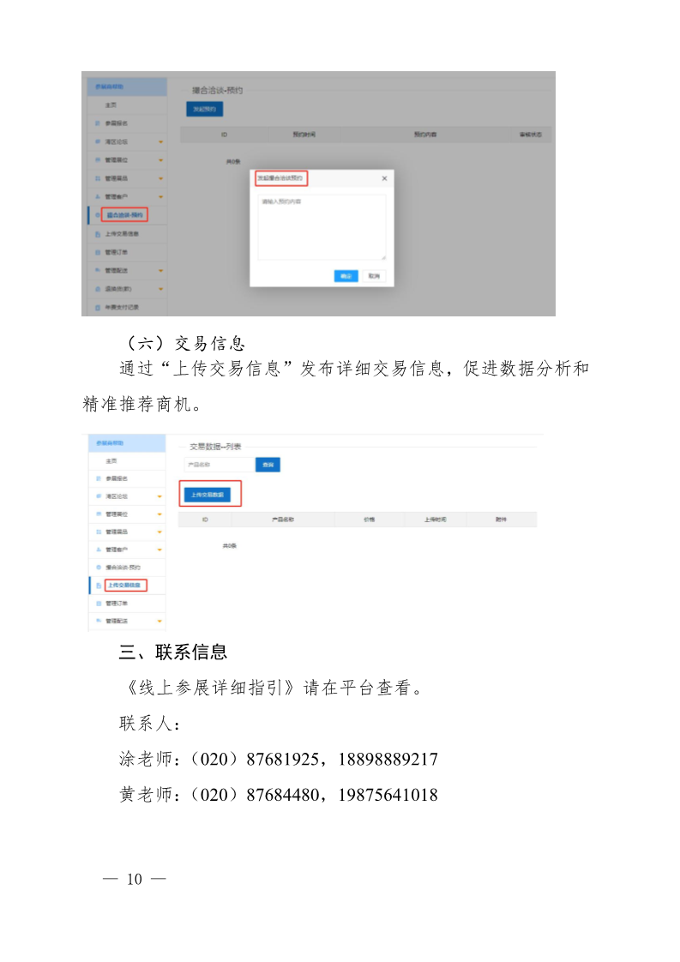Expand 湾区论坛 arrow in 撮合洽谈-预约 page sidebar
Viewport: 680px width, 962px height.
pyautogui.click(x=161, y=142)
